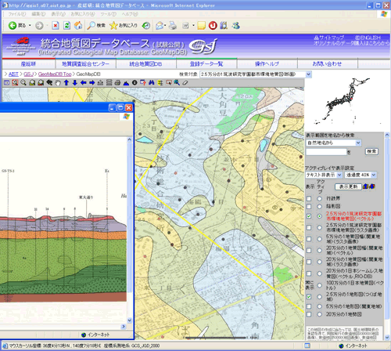Pan the map east with blue right arrow
This screenshot has height=351, width=391.
(x=91, y=83)
